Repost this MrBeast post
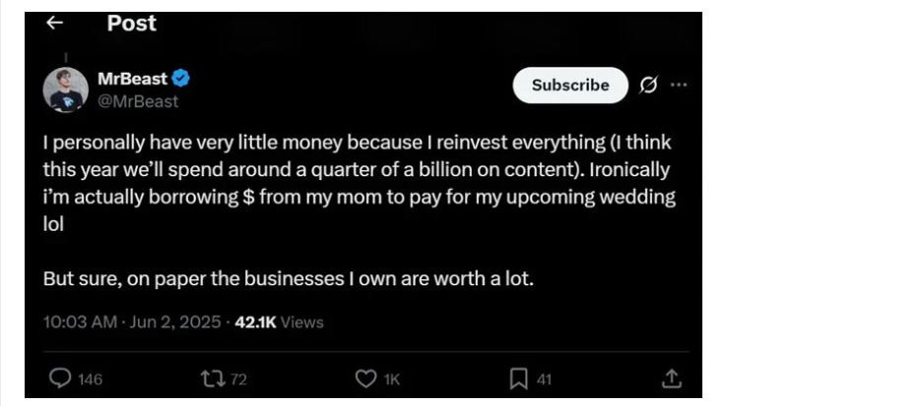 [x=209, y=378]
